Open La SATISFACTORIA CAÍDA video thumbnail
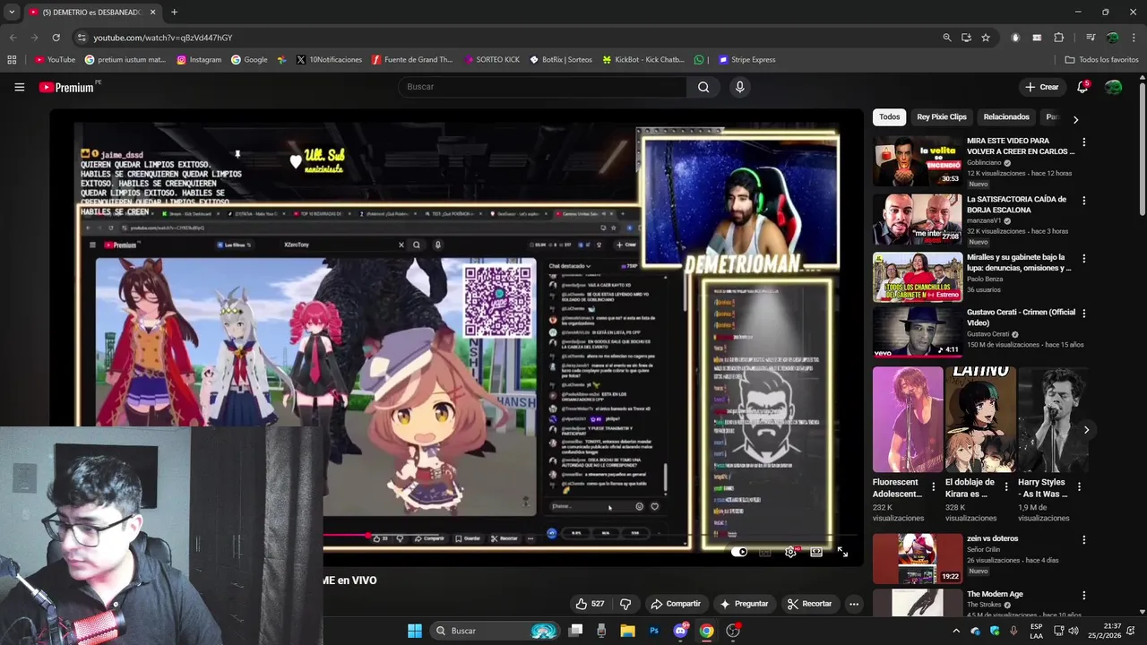The height and width of the screenshot is (645, 1147). 918,219
